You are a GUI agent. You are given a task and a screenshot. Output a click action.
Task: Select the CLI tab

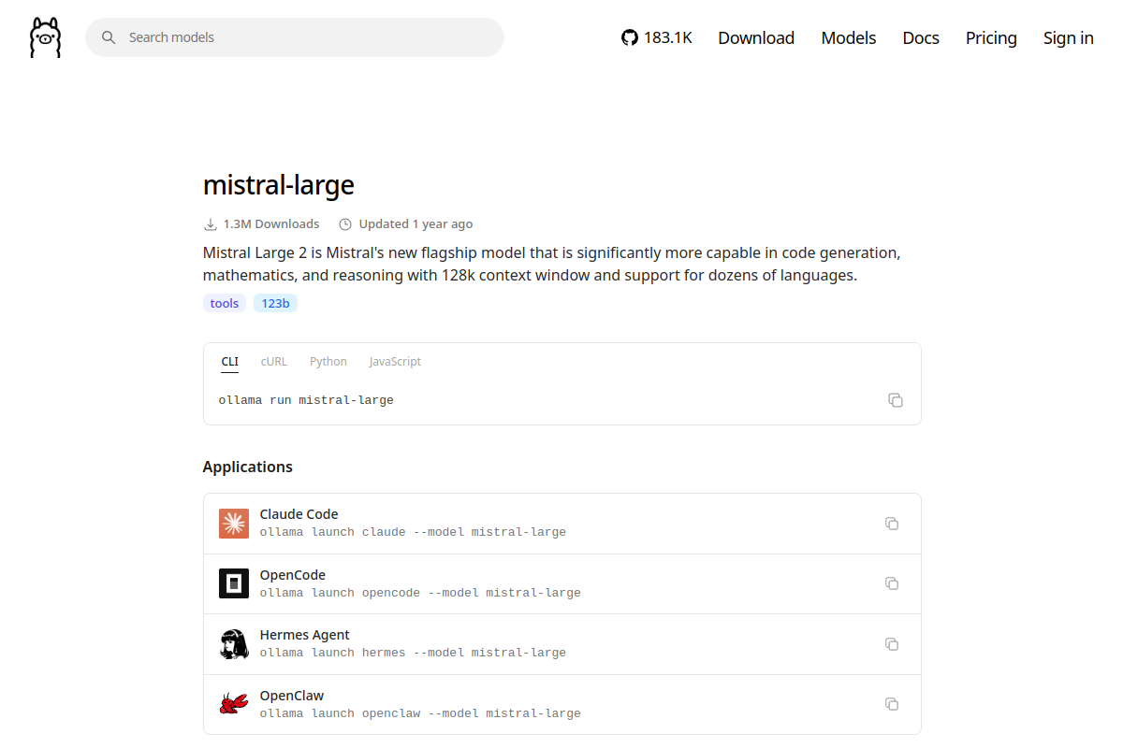tap(230, 362)
